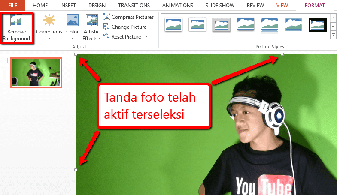Switch to the TRANSITIONS tab
This screenshot has width=337, height=195.
(134, 6)
